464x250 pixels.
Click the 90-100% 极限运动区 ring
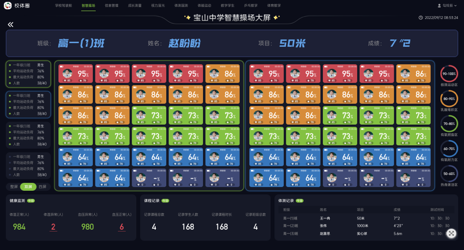[449, 74]
